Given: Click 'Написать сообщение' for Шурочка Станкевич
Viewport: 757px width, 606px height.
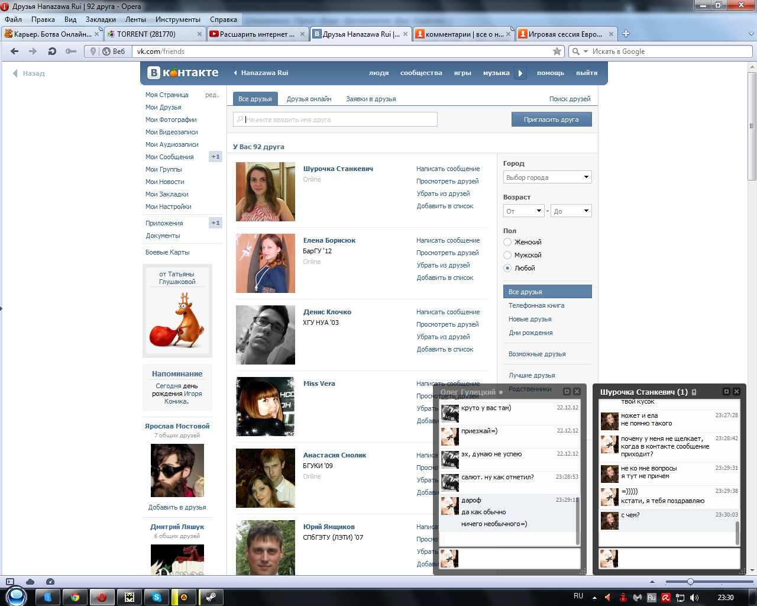Looking at the screenshot, I should pos(448,169).
